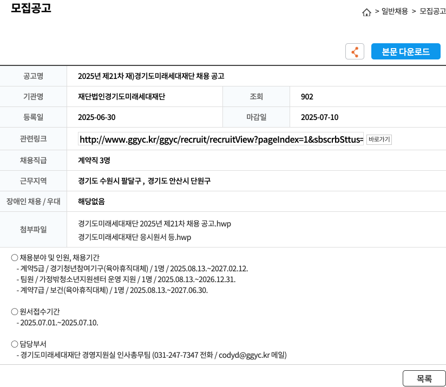Click disability hiring value 해당없음
This screenshot has width=446, height=387.
pos(91,202)
